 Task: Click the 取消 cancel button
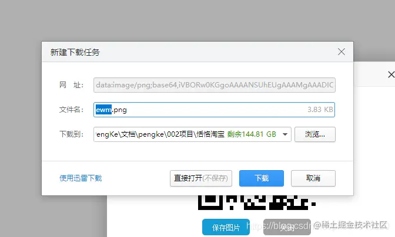[313, 178]
